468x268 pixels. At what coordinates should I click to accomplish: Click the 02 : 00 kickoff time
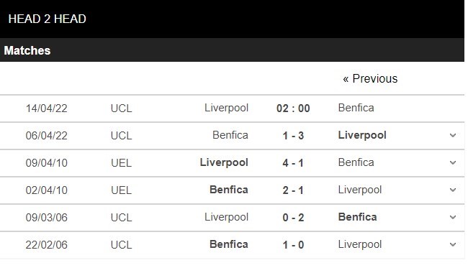tap(293, 108)
